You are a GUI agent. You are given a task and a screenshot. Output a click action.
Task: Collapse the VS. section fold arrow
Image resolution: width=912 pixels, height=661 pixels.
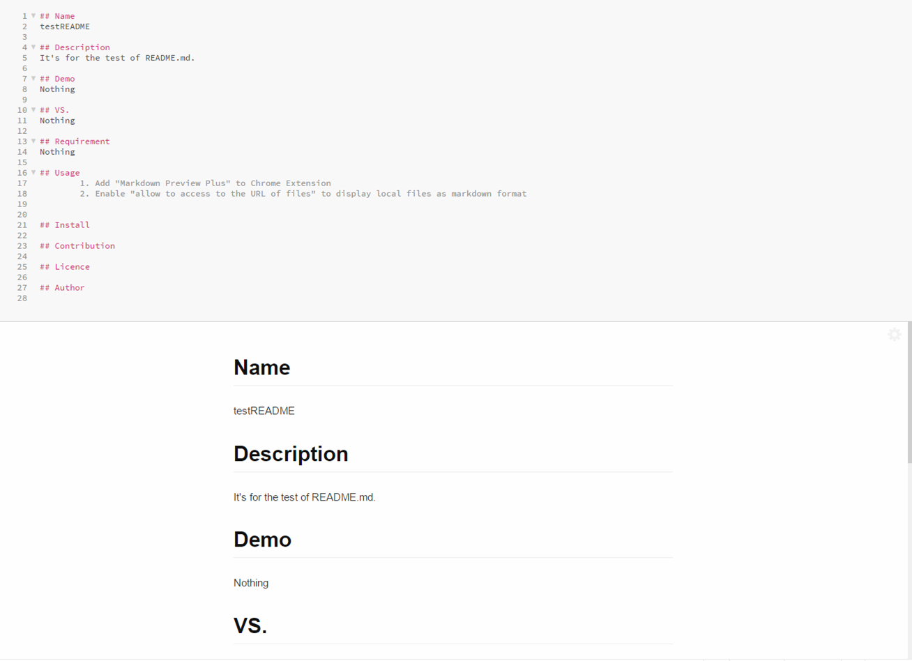point(33,109)
